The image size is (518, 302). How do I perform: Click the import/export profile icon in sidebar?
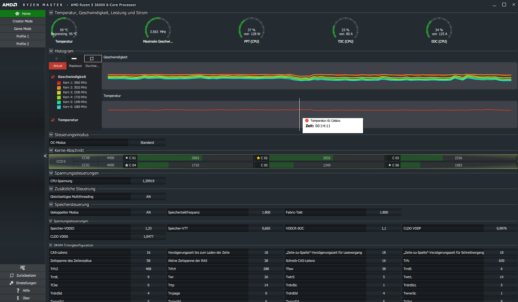coord(23,268)
